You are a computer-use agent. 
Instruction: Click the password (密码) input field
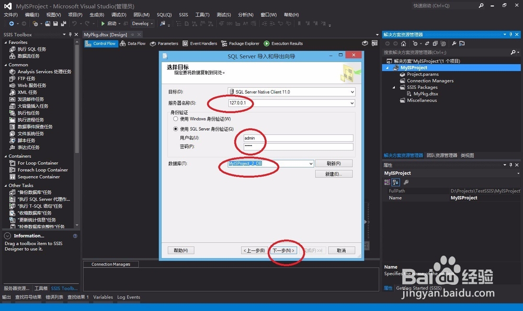[x=298, y=147]
